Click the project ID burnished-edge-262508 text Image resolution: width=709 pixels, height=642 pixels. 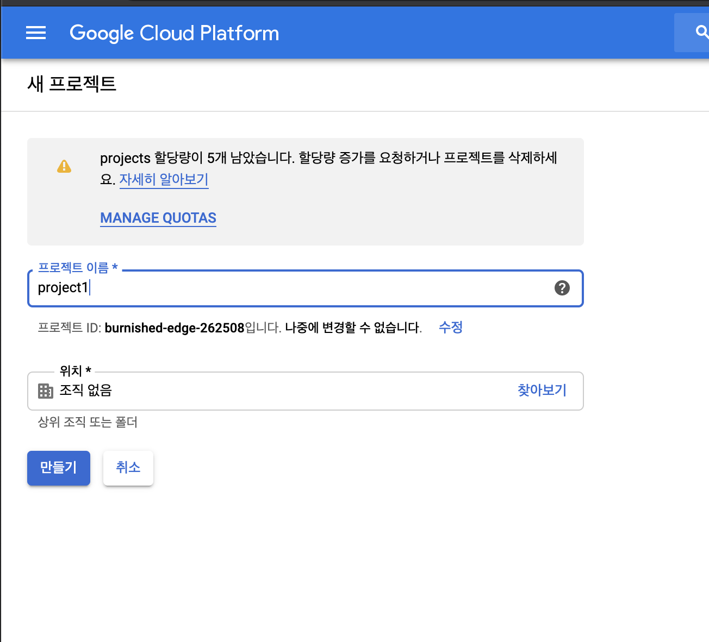click(175, 328)
